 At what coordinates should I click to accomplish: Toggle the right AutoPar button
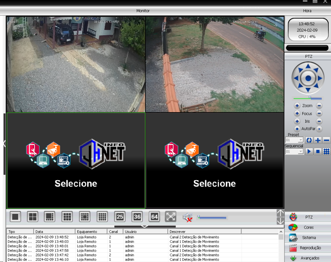pos(319,129)
